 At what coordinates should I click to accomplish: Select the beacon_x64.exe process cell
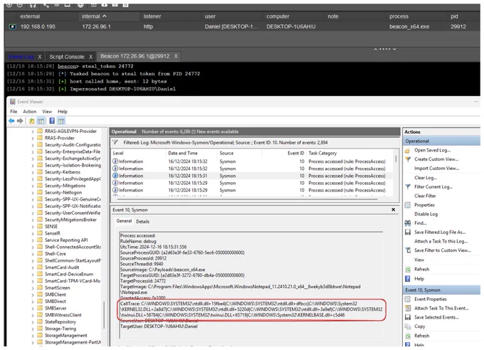pyautogui.click(x=409, y=27)
